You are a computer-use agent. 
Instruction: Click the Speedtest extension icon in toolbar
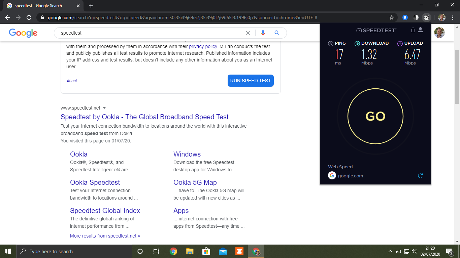click(x=427, y=17)
